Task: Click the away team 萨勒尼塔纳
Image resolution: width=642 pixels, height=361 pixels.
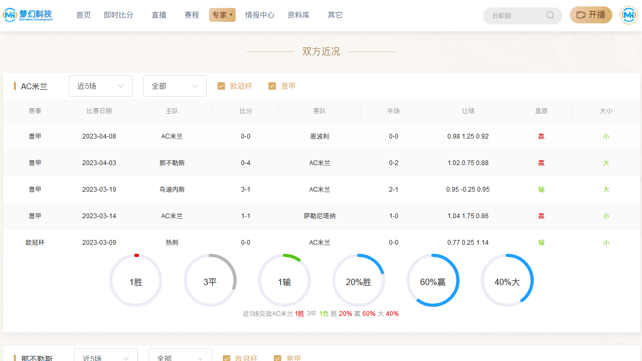Action: [319, 216]
